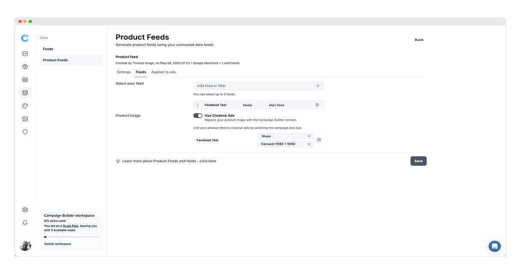This screenshot has width=520, height=274.
Task: Open the Design palette sidebar icon
Action: [25, 106]
